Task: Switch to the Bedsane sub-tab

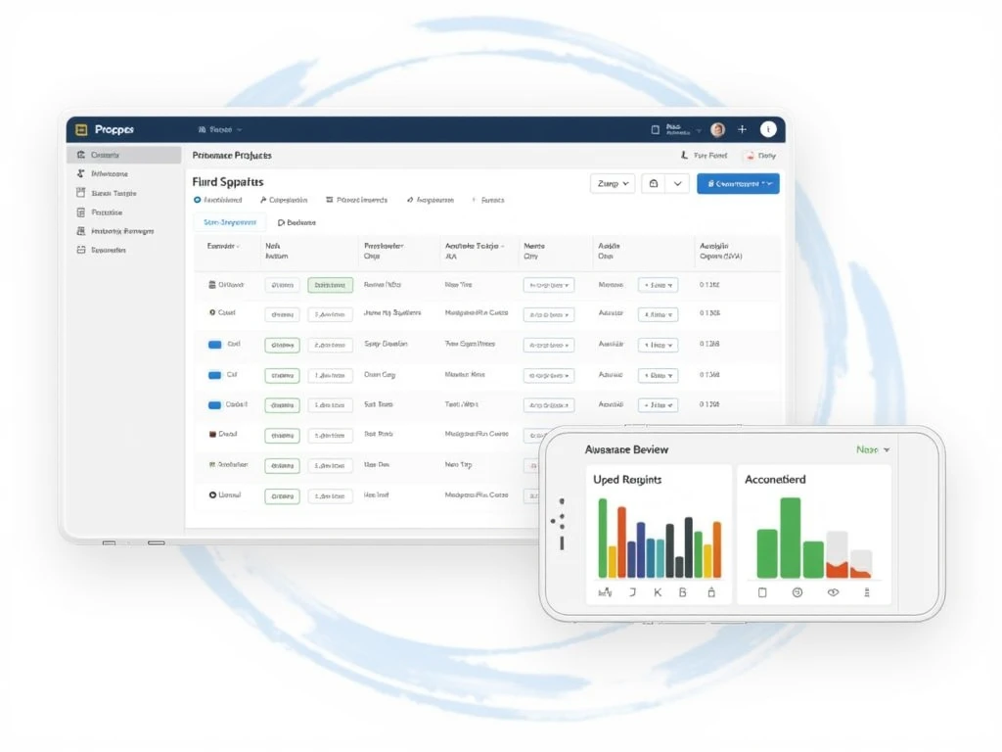Action: click(297, 222)
